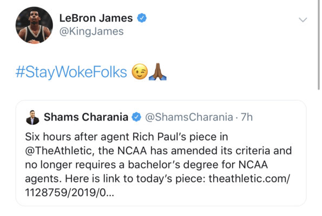Open the @KingJames handle
This screenshot has width=322, height=216.
91,31
